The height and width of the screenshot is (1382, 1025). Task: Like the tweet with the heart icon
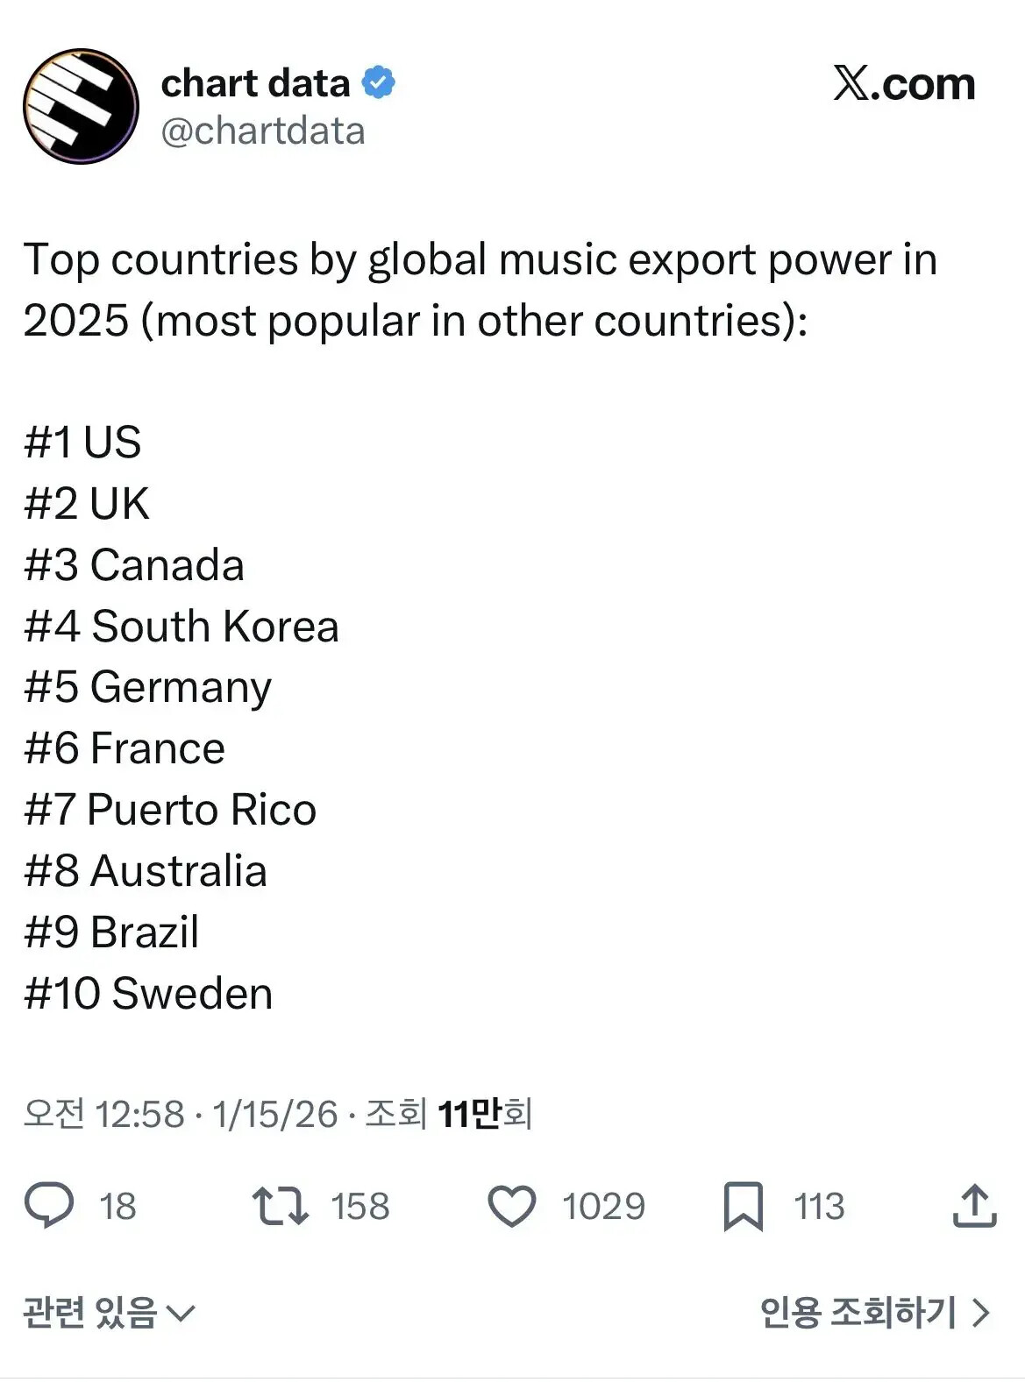(x=511, y=1205)
